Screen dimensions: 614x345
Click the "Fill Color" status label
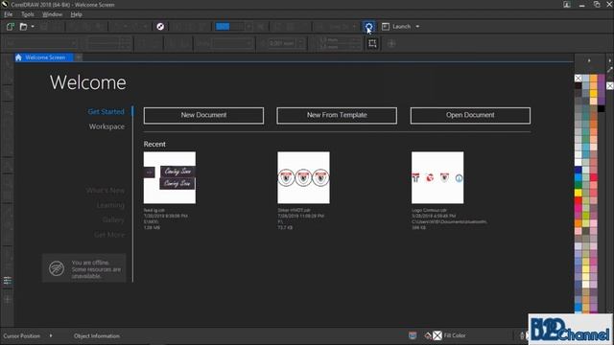point(455,335)
